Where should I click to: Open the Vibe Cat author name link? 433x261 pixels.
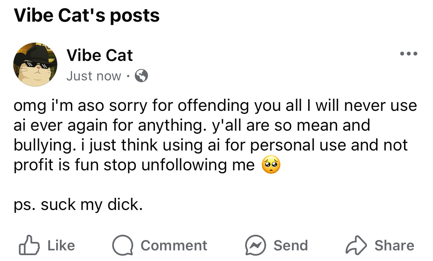point(100,55)
